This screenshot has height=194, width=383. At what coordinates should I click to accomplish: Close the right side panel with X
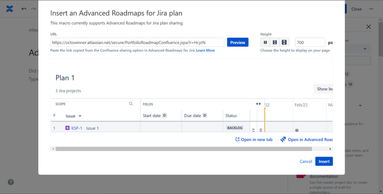[368, 27]
